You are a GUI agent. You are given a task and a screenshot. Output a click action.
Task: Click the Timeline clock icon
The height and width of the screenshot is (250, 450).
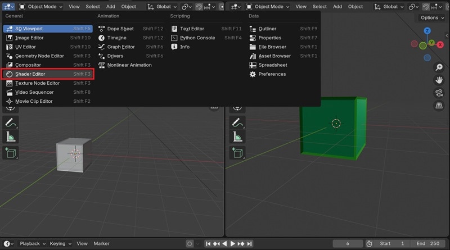[x=101, y=38]
